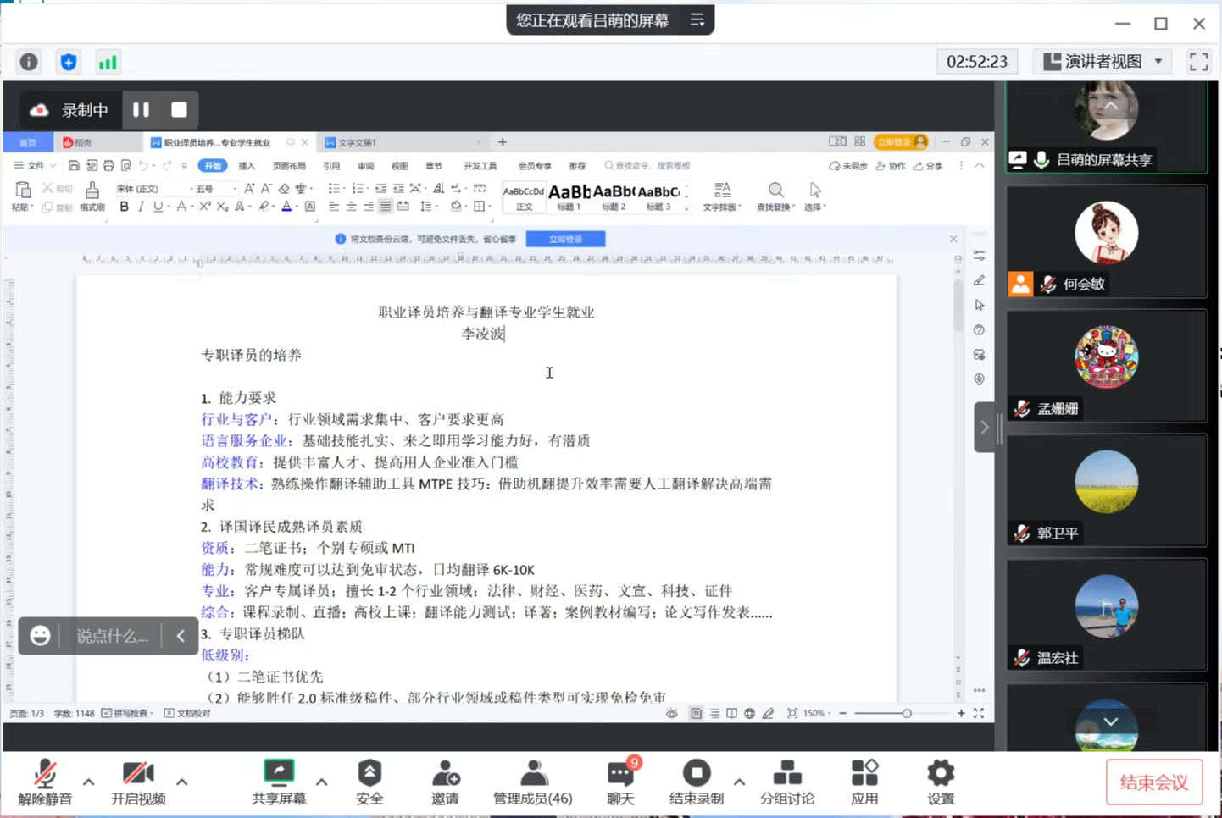This screenshot has width=1222, height=818.
Task: Show meeting info icon
Action: (x=29, y=62)
